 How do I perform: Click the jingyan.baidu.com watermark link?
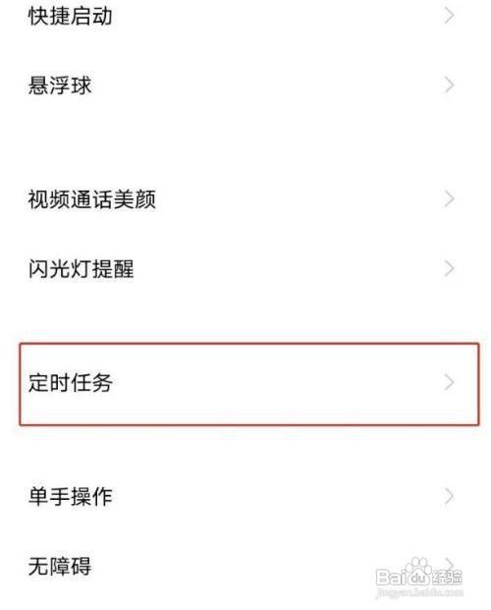point(419,593)
